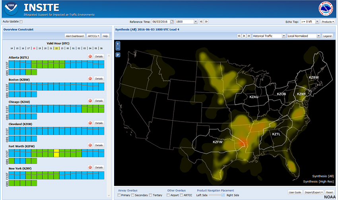338x200 pixels.
Task: Click the reference date input field
Action: 161,21
